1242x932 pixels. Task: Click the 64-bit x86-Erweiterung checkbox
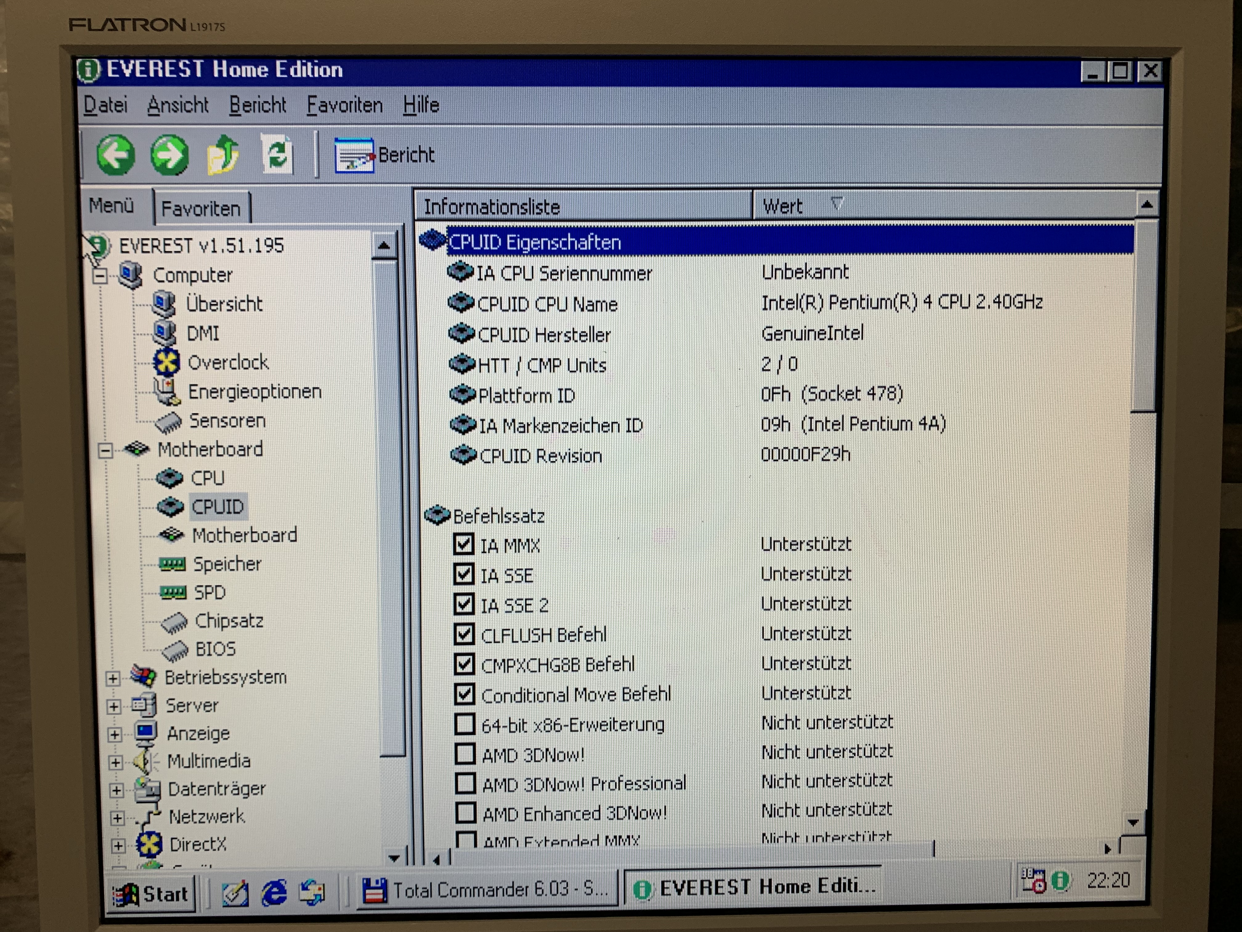click(x=464, y=724)
